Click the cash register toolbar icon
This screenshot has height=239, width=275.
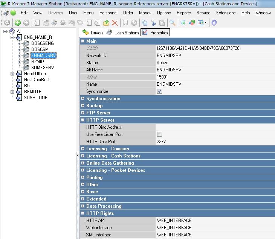click(x=54, y=23)
